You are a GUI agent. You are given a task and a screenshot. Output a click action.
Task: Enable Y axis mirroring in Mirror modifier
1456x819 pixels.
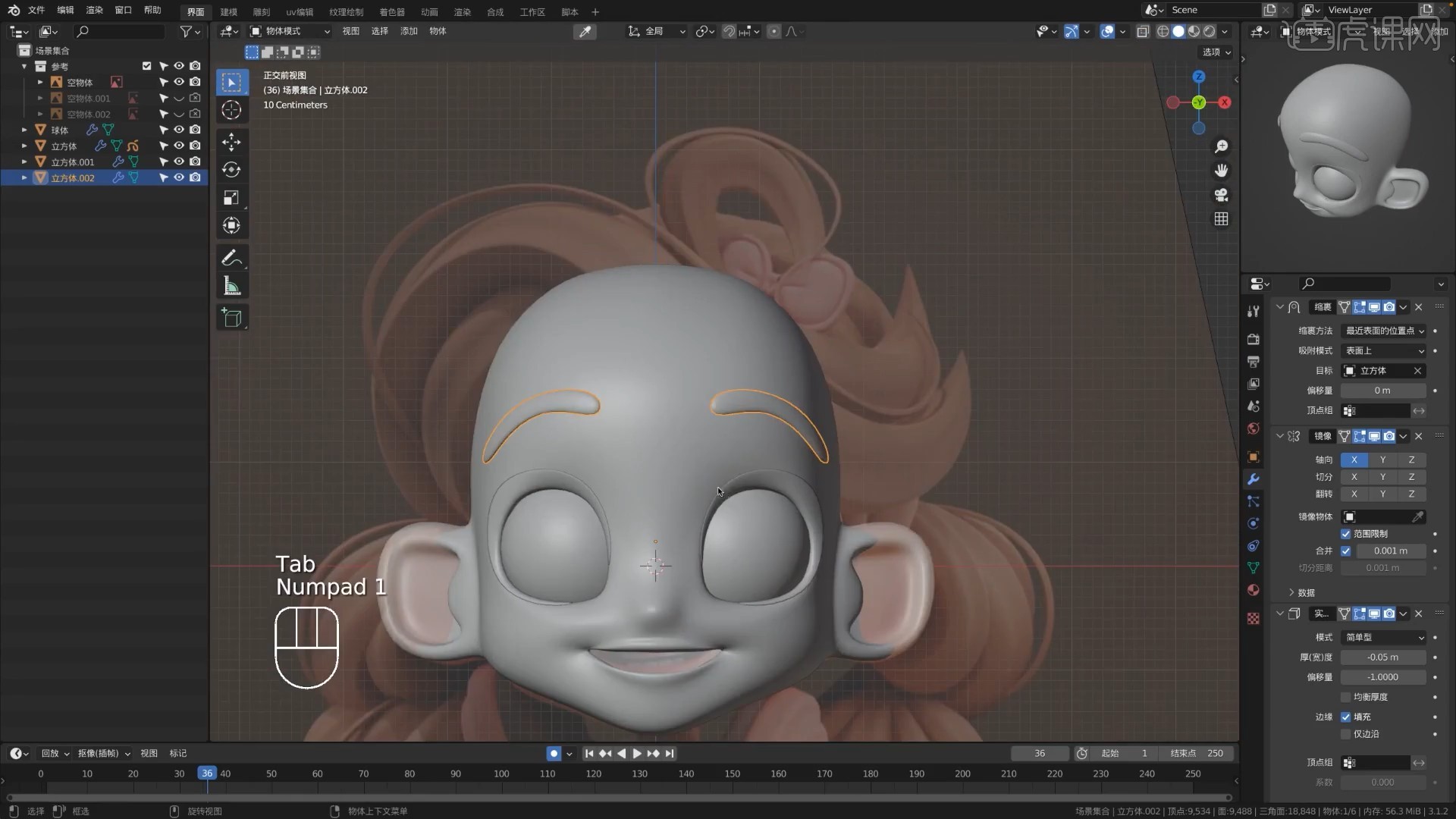[1382, 460]
